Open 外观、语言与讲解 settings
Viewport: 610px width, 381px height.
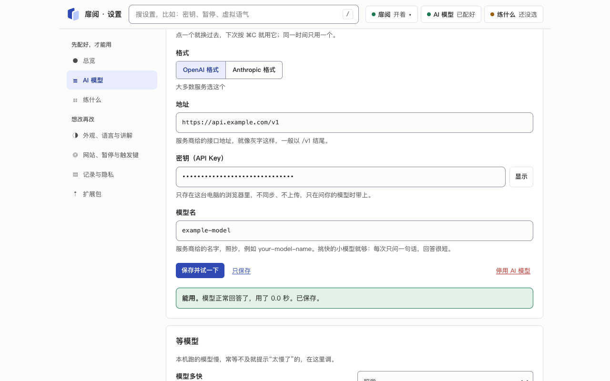112,135
